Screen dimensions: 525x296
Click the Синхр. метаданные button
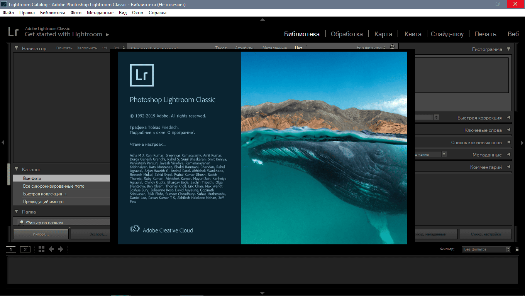click(436, 234)
